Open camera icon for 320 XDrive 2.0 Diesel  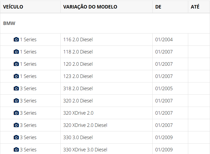[x=16, y=125]
